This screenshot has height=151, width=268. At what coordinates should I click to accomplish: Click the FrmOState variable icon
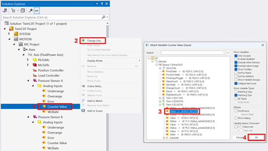(164, 71)
